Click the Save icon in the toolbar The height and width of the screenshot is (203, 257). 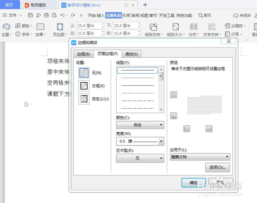click(x=30, y=15)
